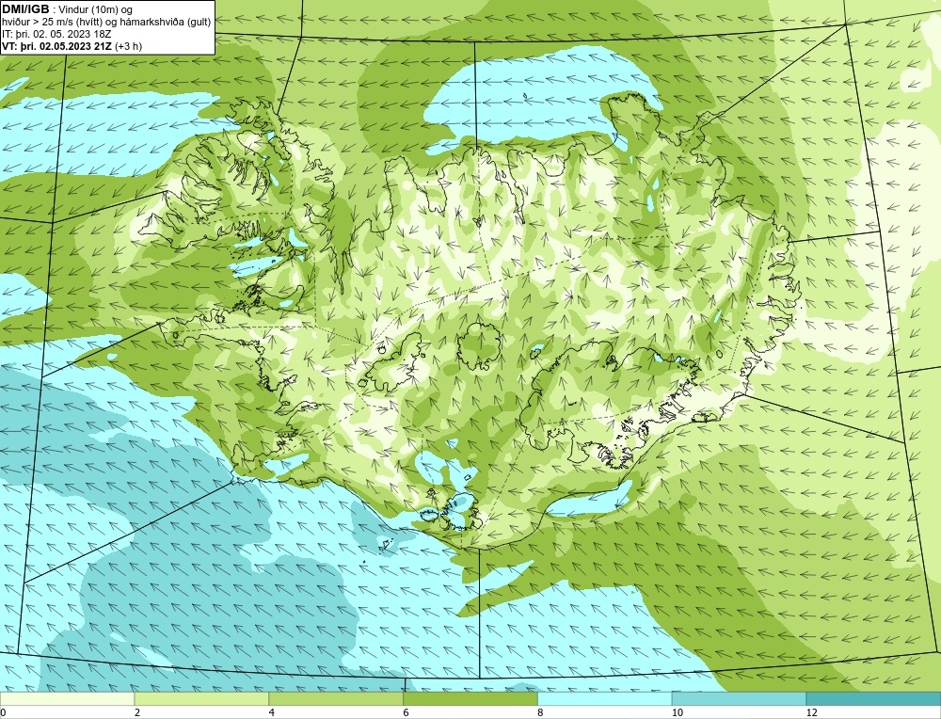The width and height of the screenshot is (941, 719).
Task: Click the 0–2 m/s pale yellow legend swatch
Action: pos(67,698)
